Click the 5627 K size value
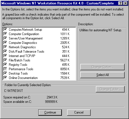129x119 pixels. coord(65,60)
